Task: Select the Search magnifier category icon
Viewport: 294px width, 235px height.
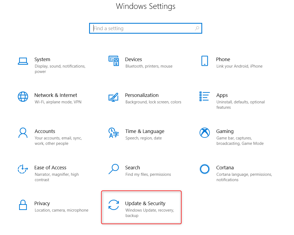Action: [114, 169]
